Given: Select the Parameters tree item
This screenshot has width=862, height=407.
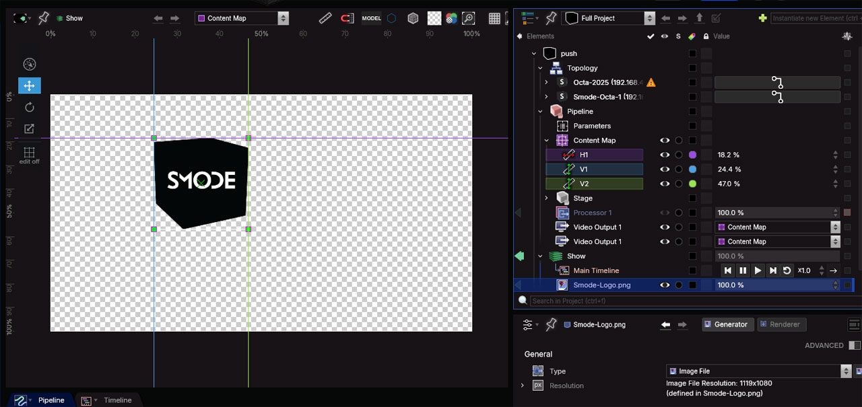Looking at the screenshot, I should (x=592, y=126).
